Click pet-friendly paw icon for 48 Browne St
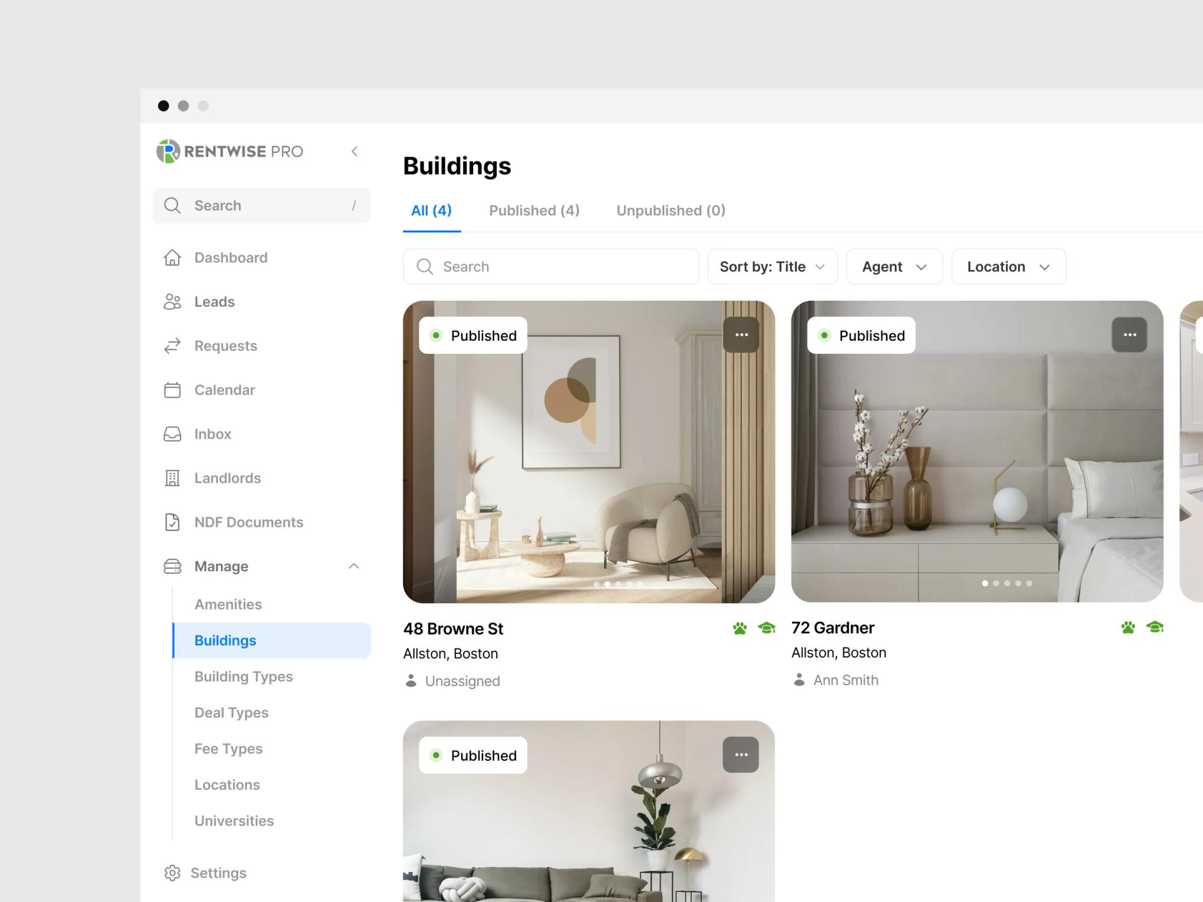Viewport: 1203px width, 902px height. (740, 628)
